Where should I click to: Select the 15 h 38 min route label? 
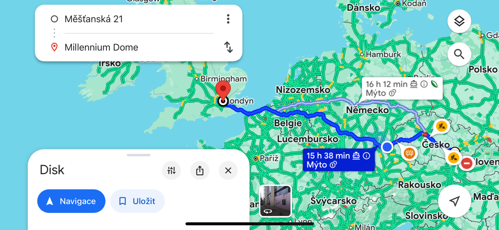(x=338, y=160)
